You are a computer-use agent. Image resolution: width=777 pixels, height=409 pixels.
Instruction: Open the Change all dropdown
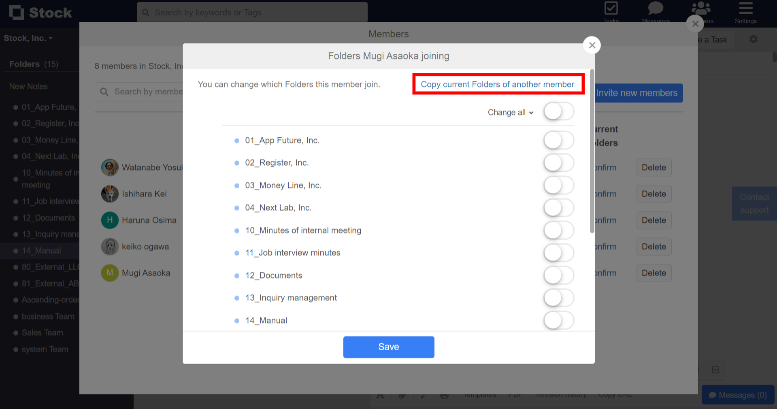pyautogui.click(x=510, y=112)
